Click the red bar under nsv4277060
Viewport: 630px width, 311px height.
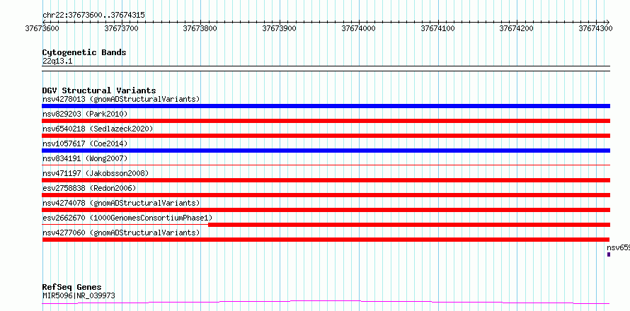coord(326,240)
